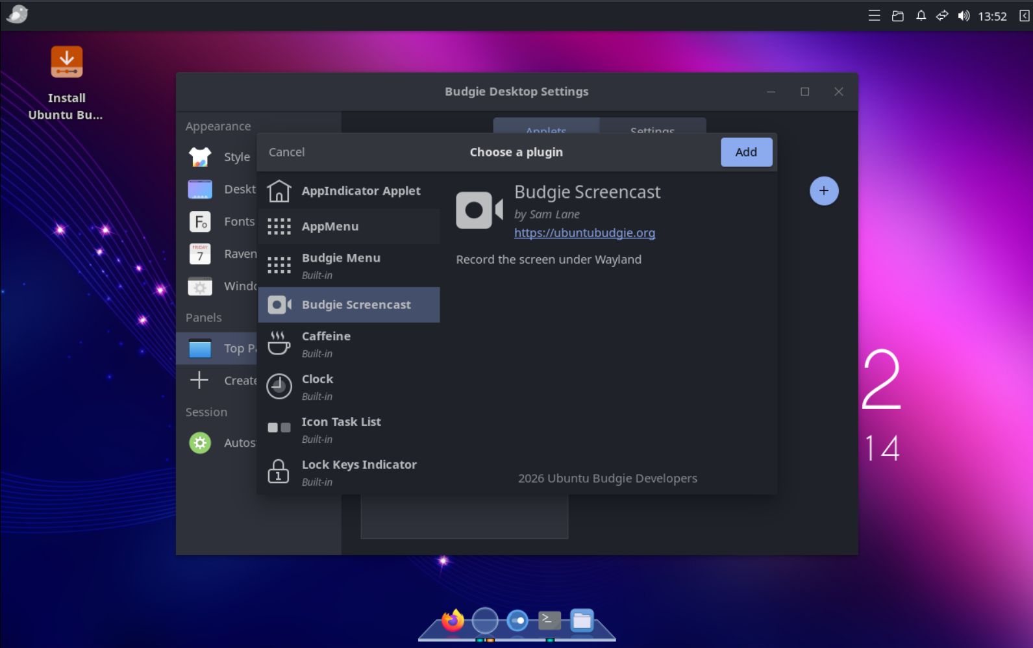Select the AppIndicator Applet plugin
The height and width of the screenshot is (648, 1033).
(349, 191)
